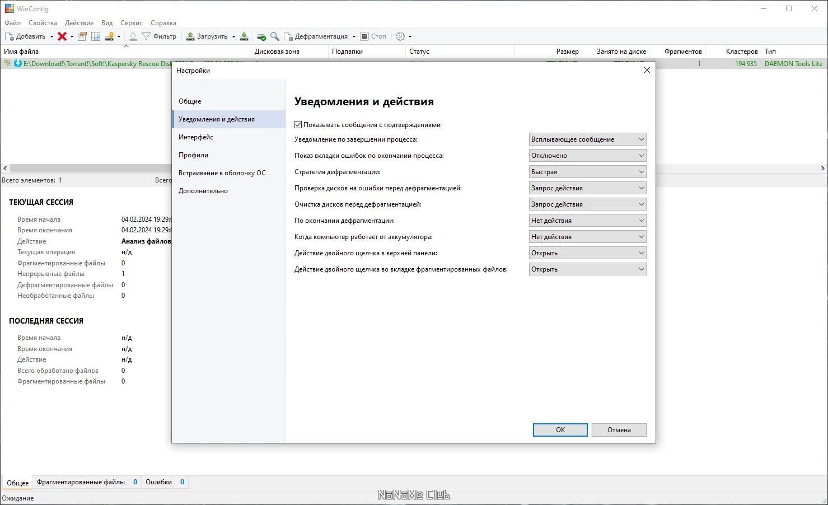
Task: Sort by Дисковая зона column header
Action: (290, 52)
